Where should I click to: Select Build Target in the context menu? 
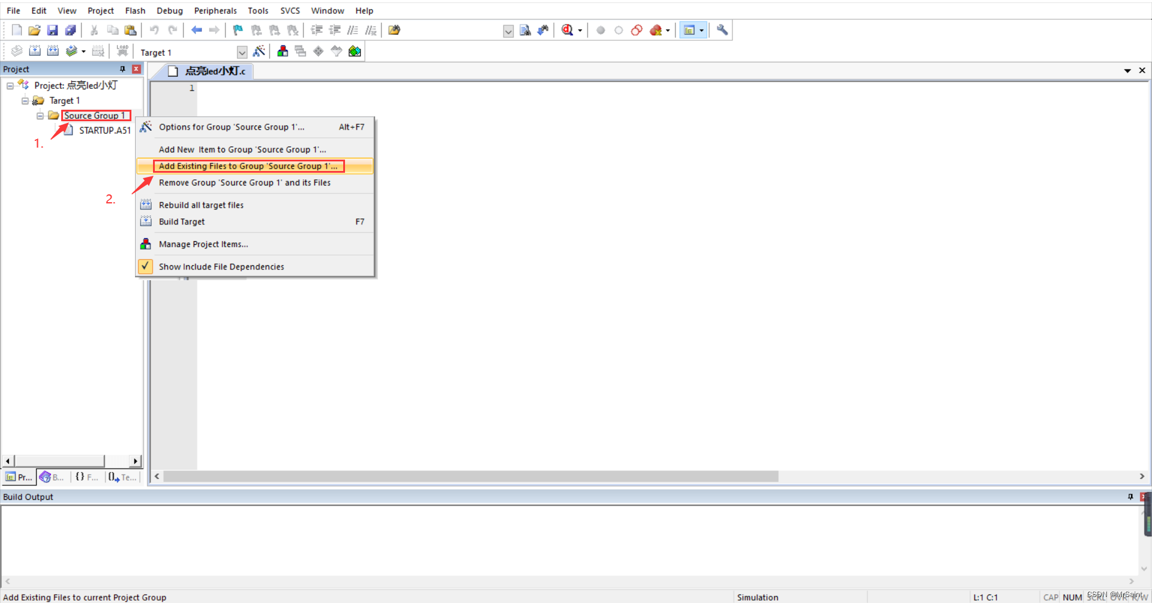click(255, 222)
